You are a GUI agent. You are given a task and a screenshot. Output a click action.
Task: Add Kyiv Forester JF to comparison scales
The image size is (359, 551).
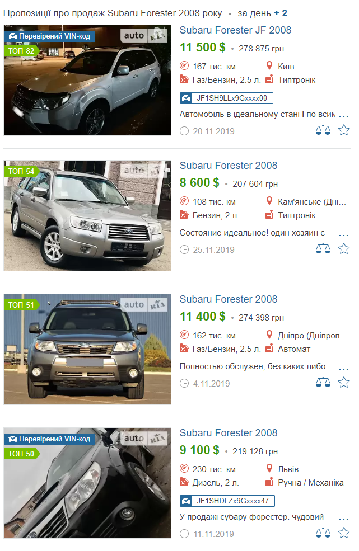[x=323, y=130]
